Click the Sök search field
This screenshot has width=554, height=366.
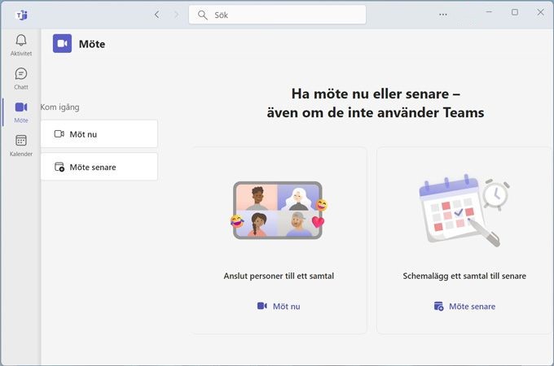click(277, 15)
